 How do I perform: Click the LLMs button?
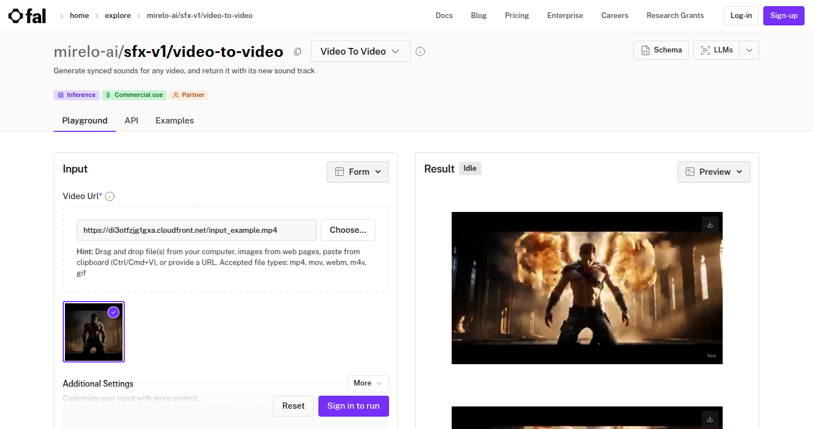tap(716, 50)
